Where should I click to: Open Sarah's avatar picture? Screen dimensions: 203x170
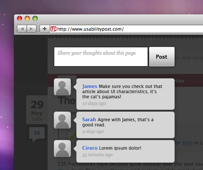[x=62, y=120]
